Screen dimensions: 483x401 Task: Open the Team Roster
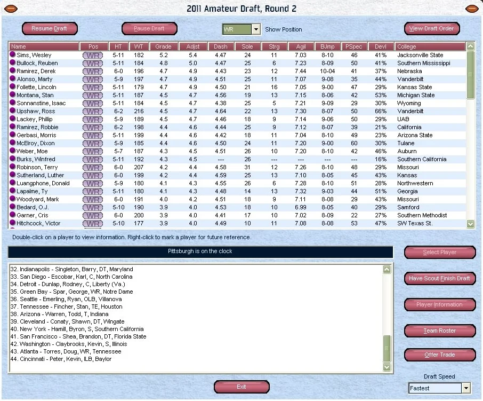pyautogui.click(x=439, y=331)
